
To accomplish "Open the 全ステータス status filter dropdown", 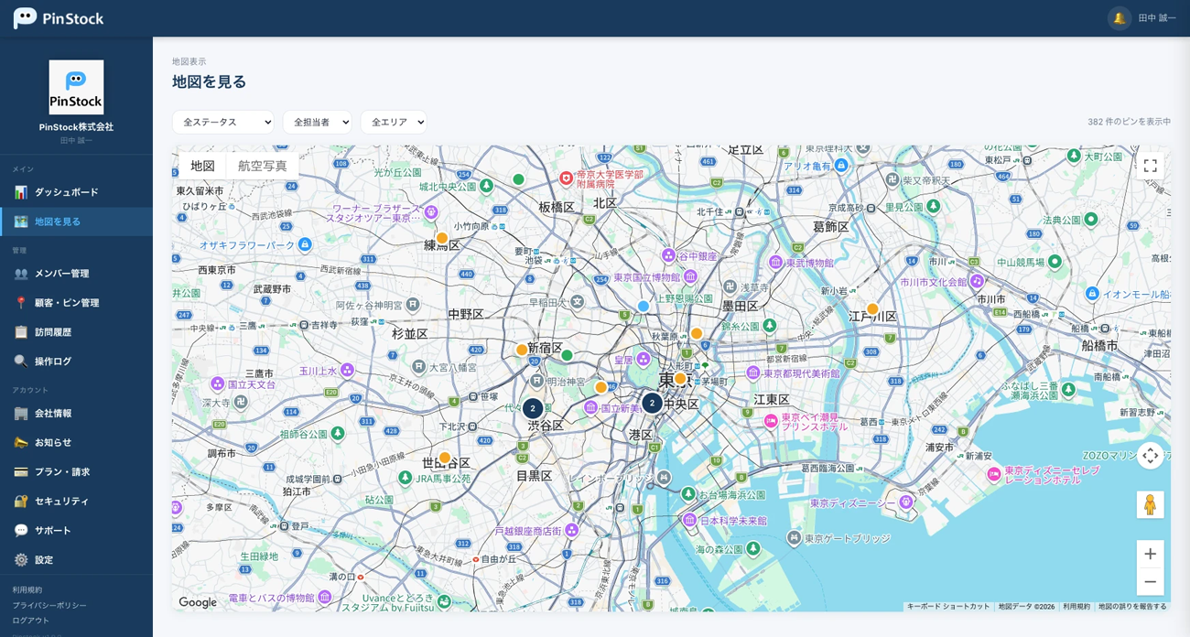I will click(223, 122).
